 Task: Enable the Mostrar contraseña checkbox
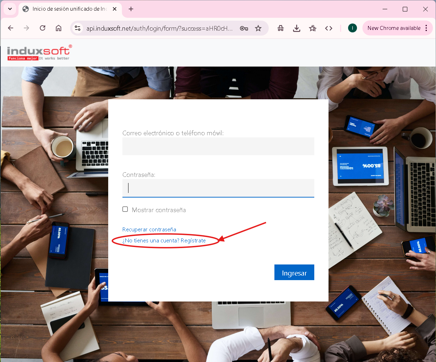point(125,209)
